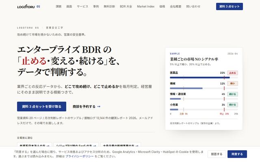Open Market Index in the navigation
260x162 pixels.
point(145,6)
